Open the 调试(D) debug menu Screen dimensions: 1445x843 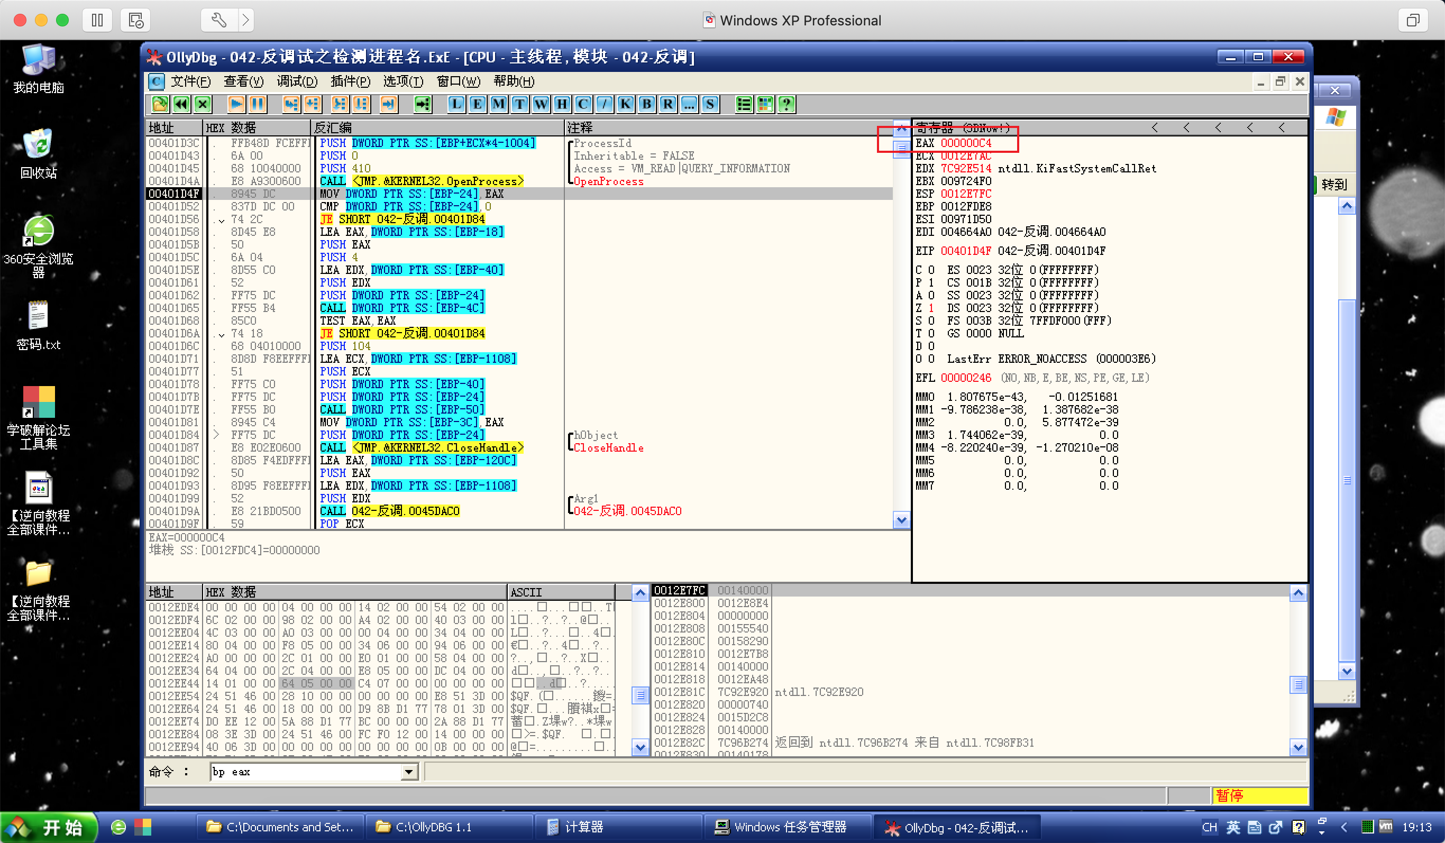point(296,81)
